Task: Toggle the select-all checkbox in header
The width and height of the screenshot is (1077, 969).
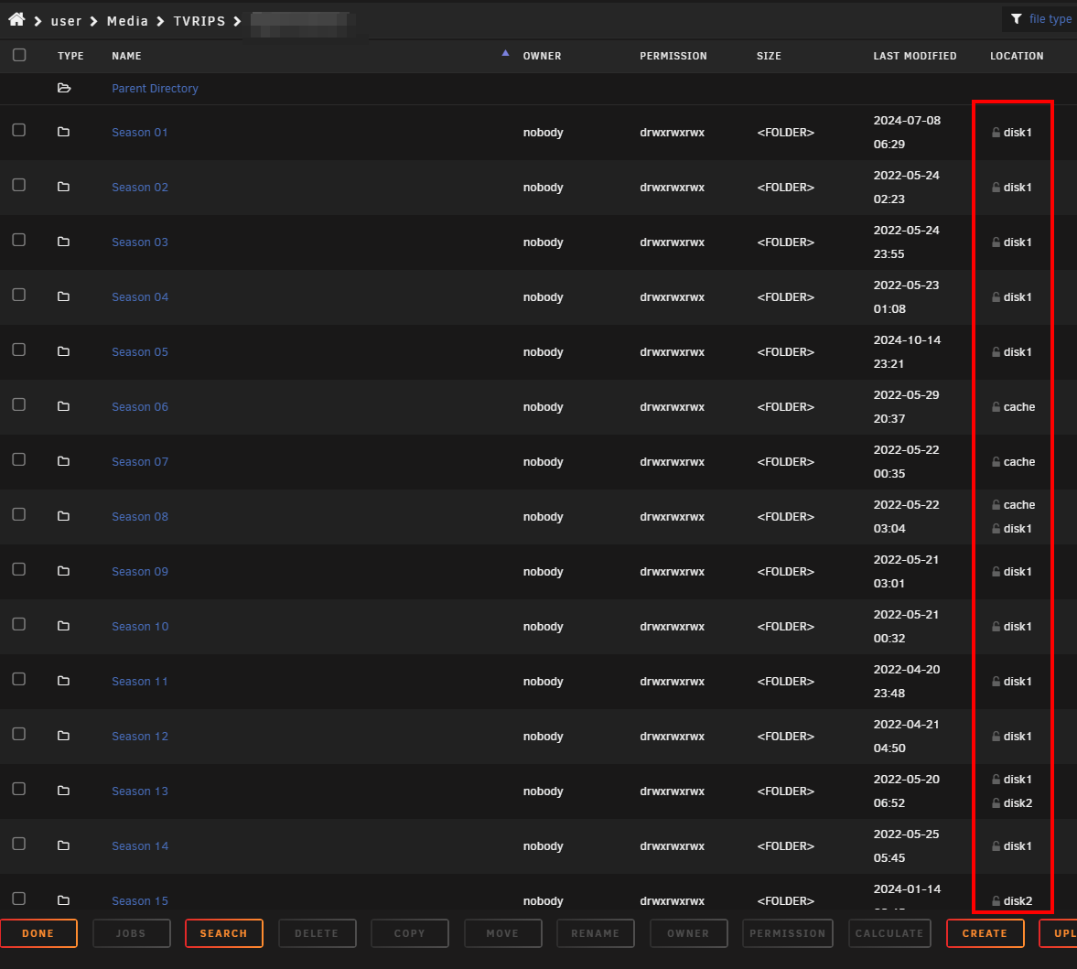Action: click(19, 55)
